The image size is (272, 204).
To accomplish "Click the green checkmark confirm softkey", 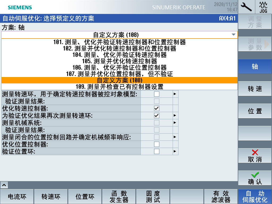I will click(x=255, y=178).
